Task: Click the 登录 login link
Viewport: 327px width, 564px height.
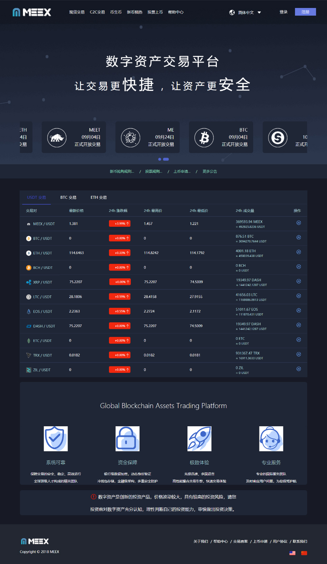Action: [283, 12]
